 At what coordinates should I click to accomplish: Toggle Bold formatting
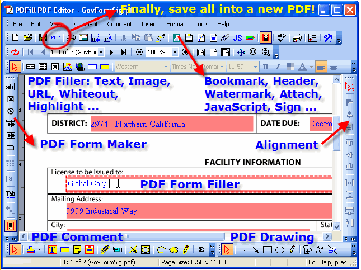click(266, 67)
